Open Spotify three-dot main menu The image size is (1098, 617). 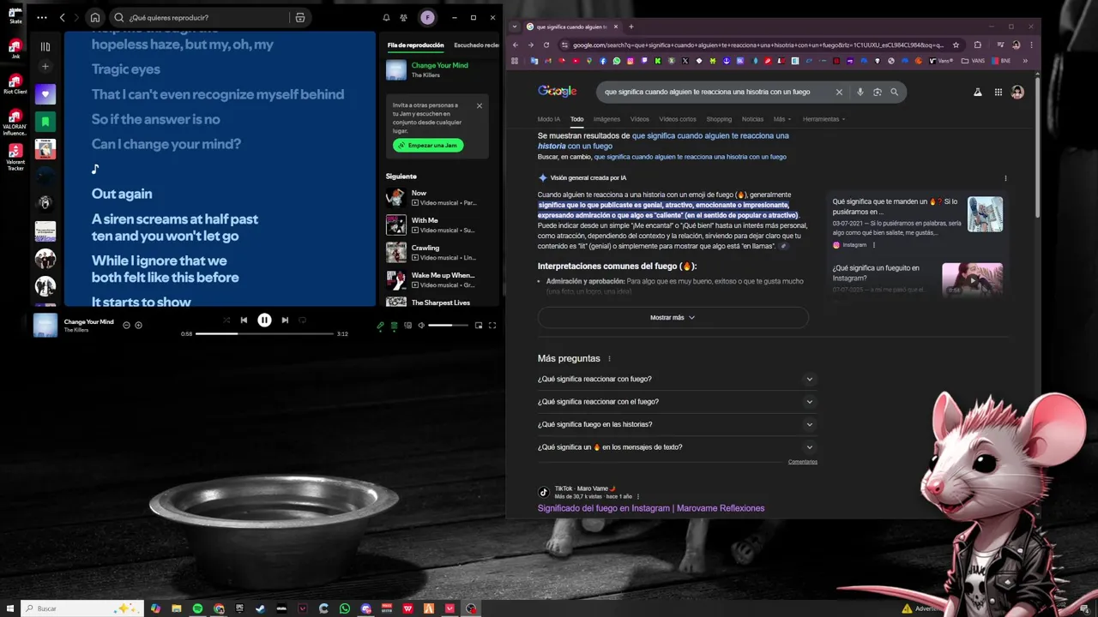pos(42,17)
